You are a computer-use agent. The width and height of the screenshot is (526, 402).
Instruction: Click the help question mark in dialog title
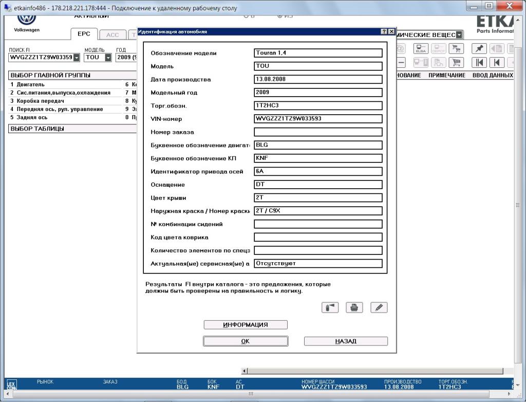click(384, 31)
